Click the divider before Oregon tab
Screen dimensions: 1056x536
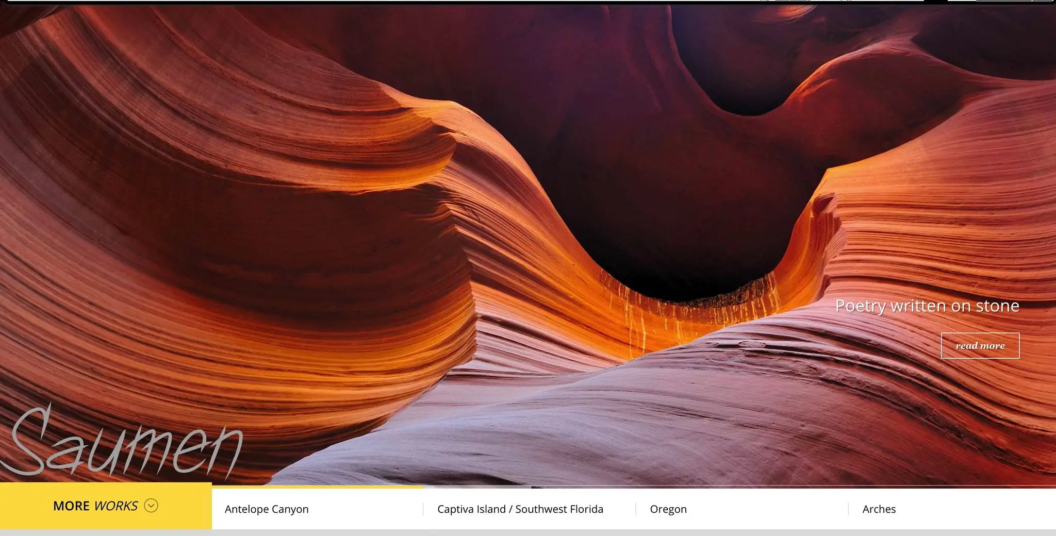pos(636,509)
